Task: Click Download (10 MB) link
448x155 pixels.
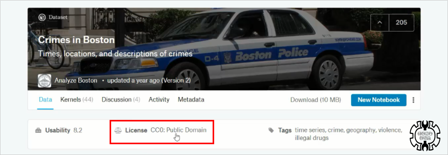Action: pyautogui.click(x=315, y=100)
